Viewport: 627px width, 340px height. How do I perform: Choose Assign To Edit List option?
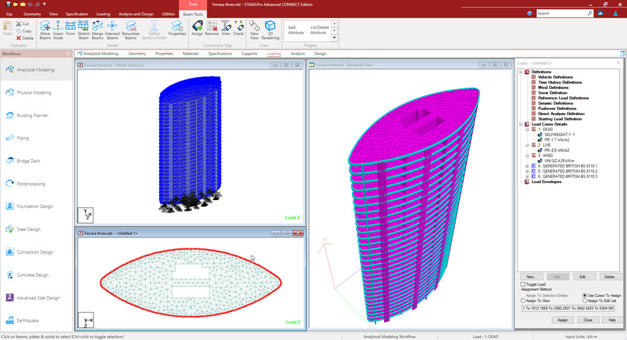pos(585,301)
